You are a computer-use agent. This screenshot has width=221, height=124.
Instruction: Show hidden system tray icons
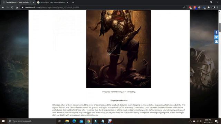(x=190, y=121)
